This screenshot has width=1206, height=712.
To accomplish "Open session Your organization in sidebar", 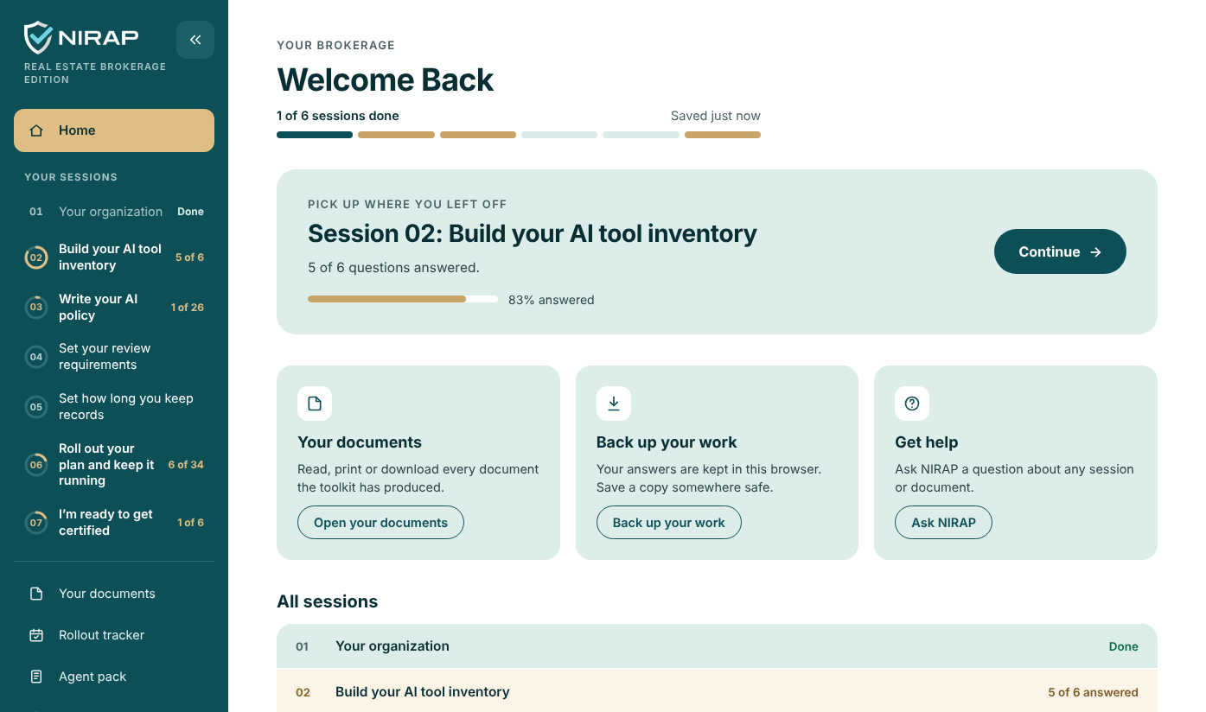I will click(x=114, y=212).
